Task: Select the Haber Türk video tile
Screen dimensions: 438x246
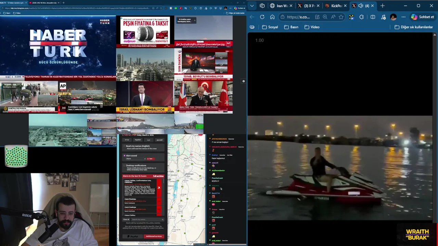Action: [58, 47]
